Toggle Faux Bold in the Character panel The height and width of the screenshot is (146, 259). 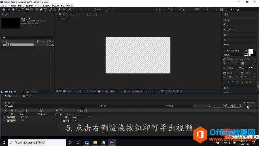(228, 82)
